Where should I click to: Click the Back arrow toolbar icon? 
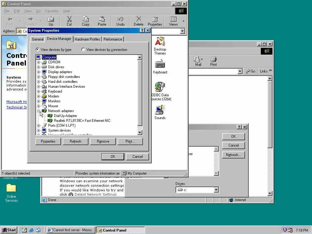tap(10, 21)
